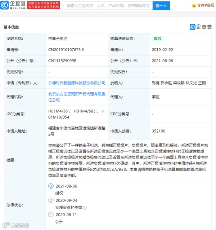Select application number CN201910107675.9
Screen dimensions: 216x230
tap(66, 50)
